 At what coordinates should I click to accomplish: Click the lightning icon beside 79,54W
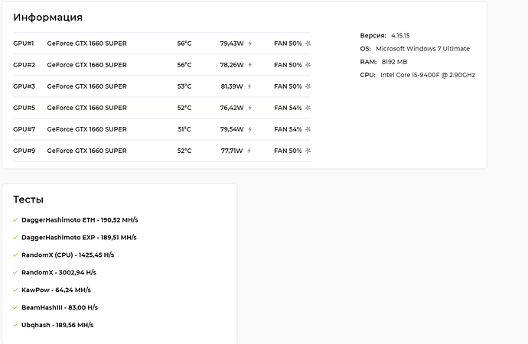[250, 129]
